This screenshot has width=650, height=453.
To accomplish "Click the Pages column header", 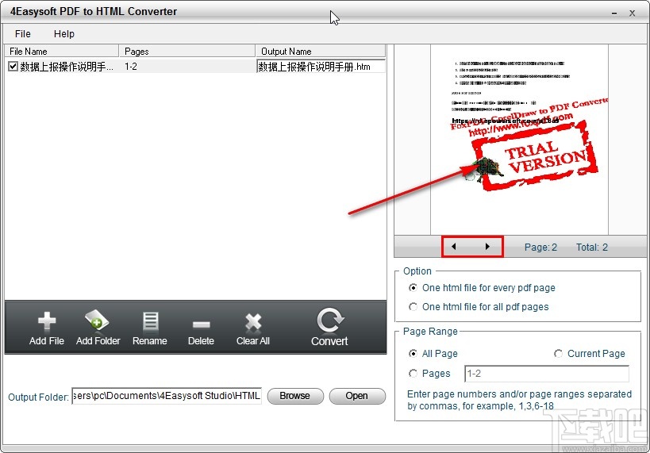I will (x=187, y=52).
